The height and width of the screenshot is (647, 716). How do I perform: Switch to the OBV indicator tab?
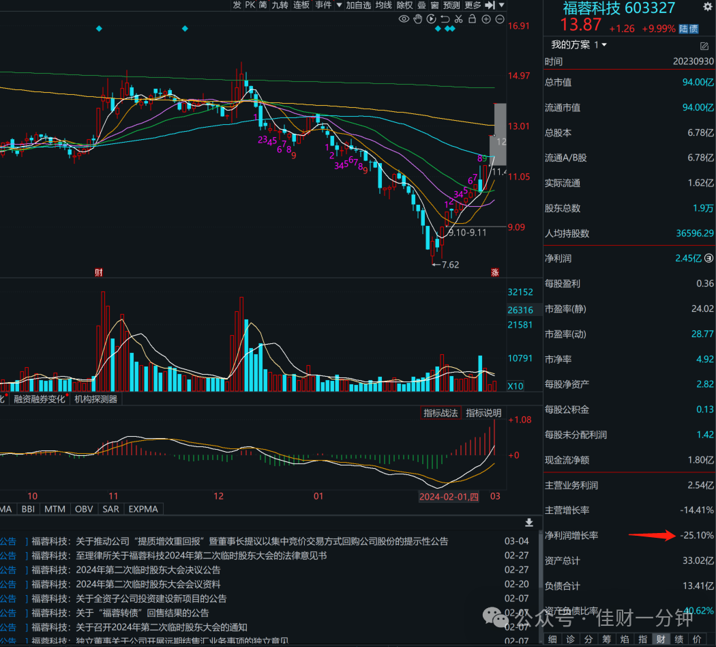tap(84, 509)
